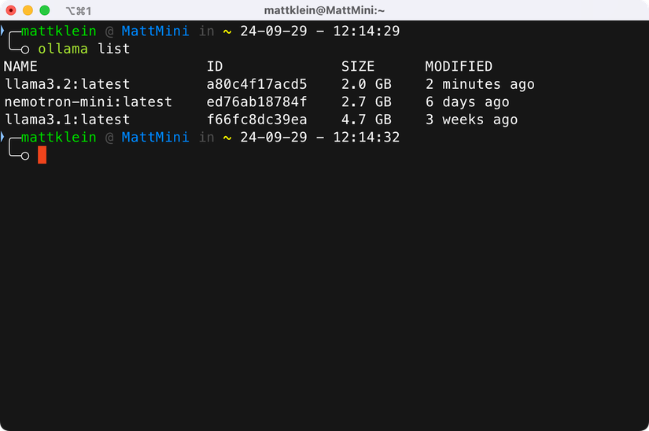Click the ⌥⌘1 window shortcut indicator
This screenshot has width=649, height=431.
point(79,11)
